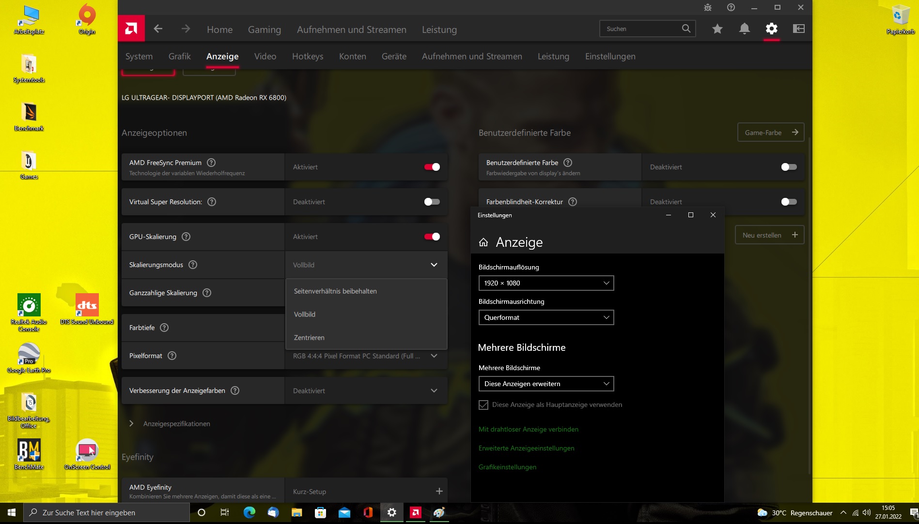Show help for Ganzzahlige Skalierung
Image resolution: width=919 pixels, height=524 pixels.
(207, 293)
